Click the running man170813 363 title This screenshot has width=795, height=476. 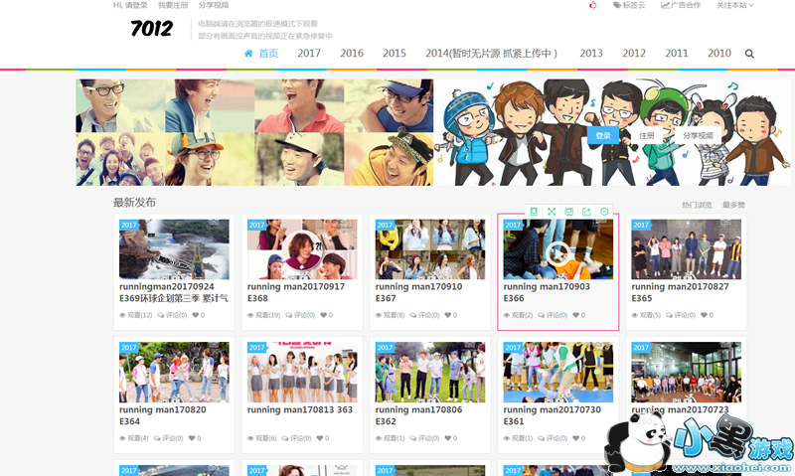click(300, 409)
